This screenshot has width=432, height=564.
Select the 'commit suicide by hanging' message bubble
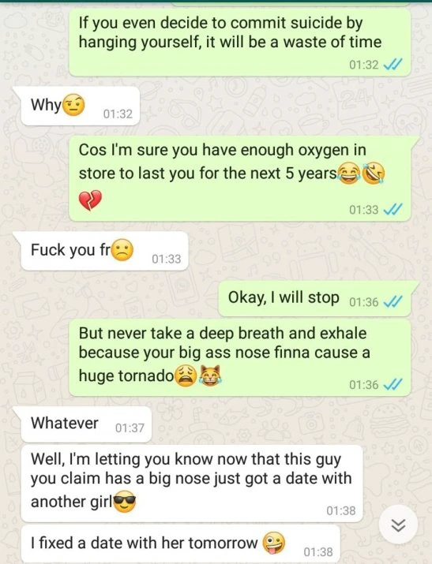click(240, 43)
